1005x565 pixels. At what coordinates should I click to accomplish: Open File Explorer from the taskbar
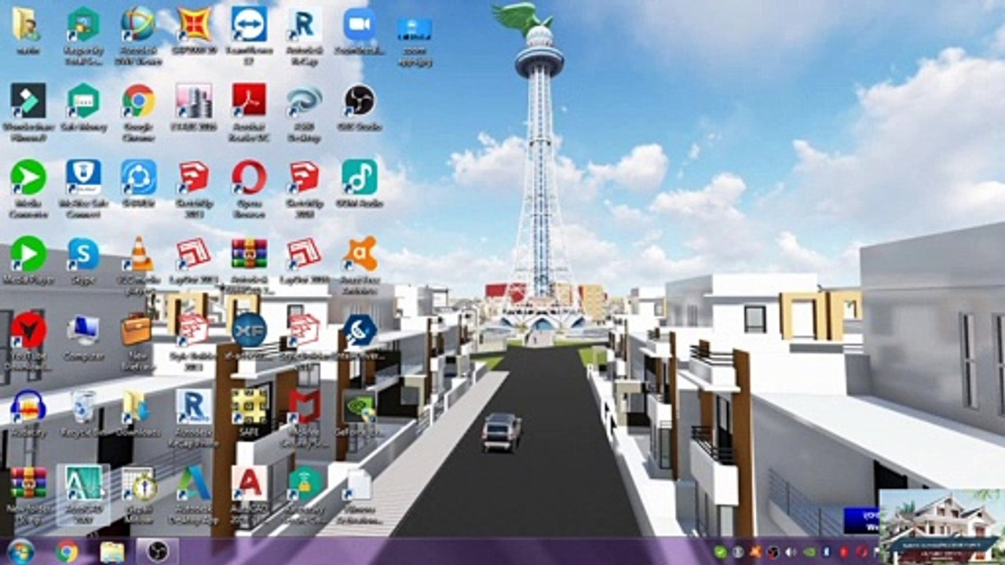(x=112, y=551)
